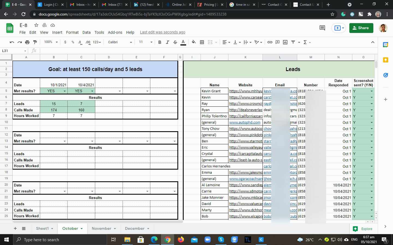Open the Met results dropdown under 10/1/2021
The image size is (393, 245).
(x=65, y=91)
